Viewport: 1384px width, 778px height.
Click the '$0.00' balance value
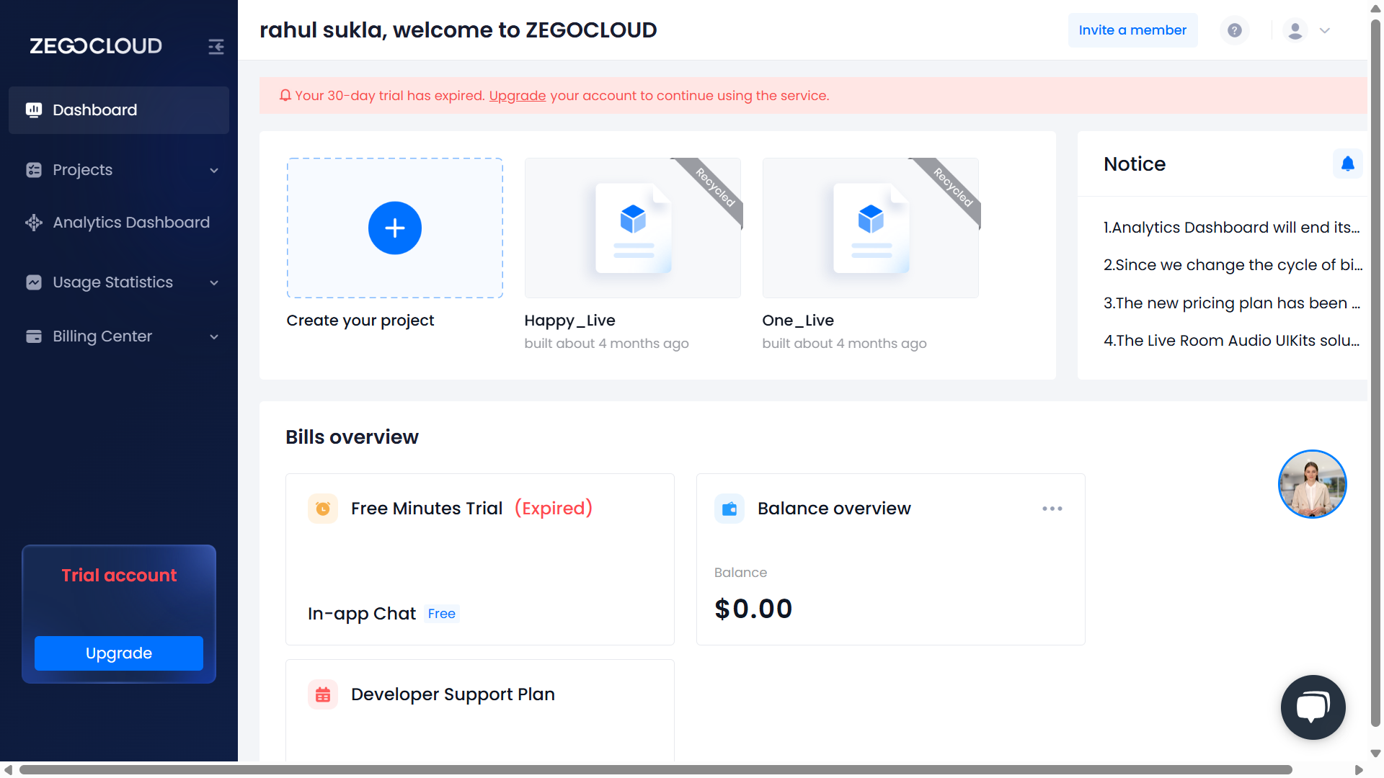coord(753,609)
